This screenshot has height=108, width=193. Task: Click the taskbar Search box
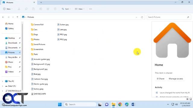[x=80, y=104]
